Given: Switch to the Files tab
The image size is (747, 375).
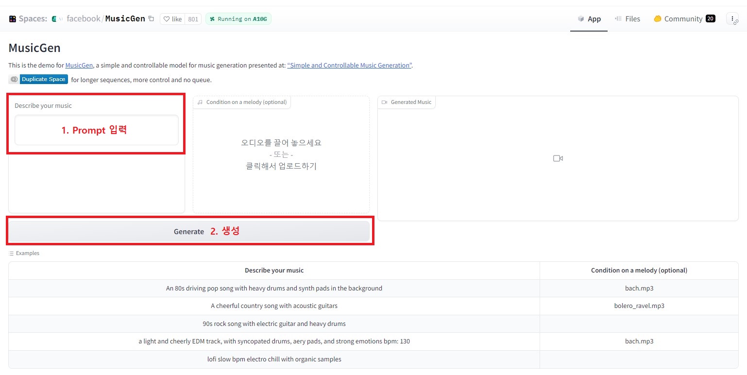Looking at the screenshot, I should [x=627, y=19].
